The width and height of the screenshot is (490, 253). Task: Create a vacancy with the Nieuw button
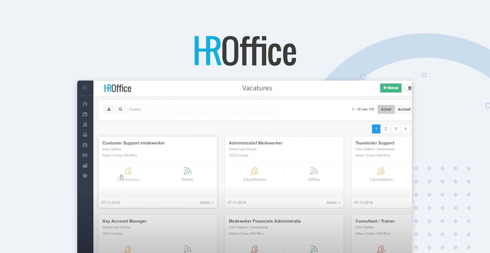coord(390,88)
